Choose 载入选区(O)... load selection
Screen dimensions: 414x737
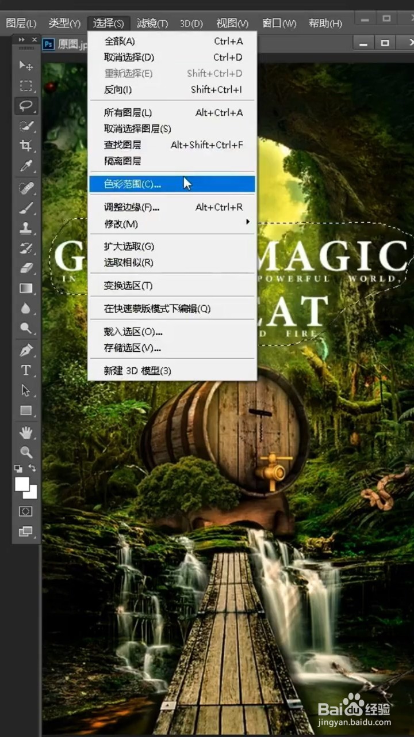coord(172,332)
